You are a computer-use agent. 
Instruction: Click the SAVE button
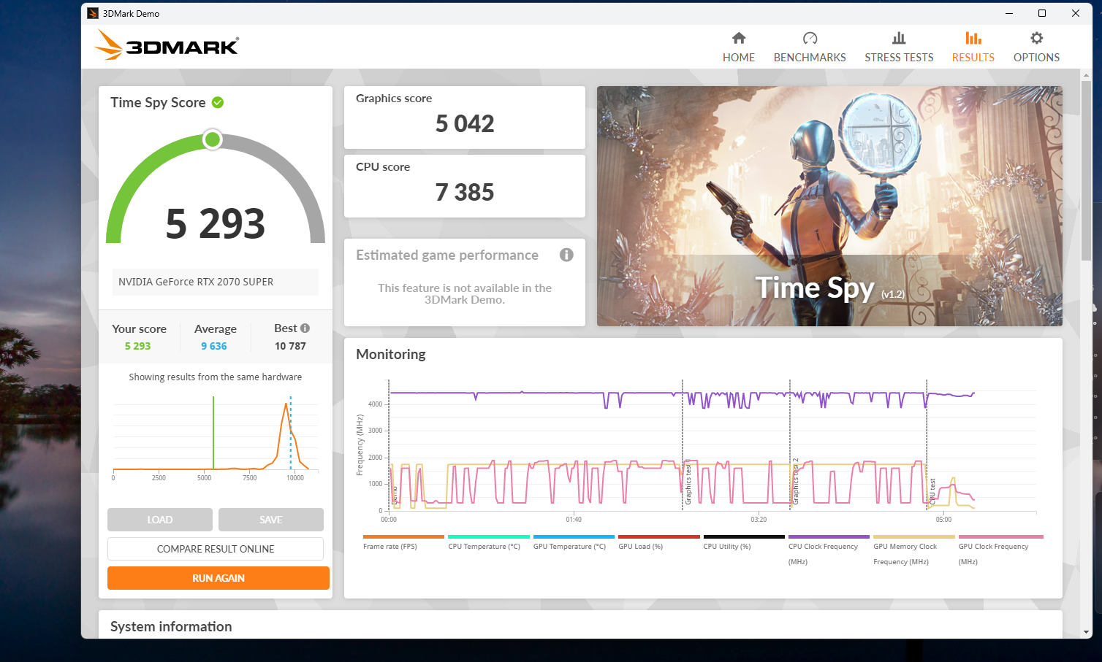click(271, 520)
